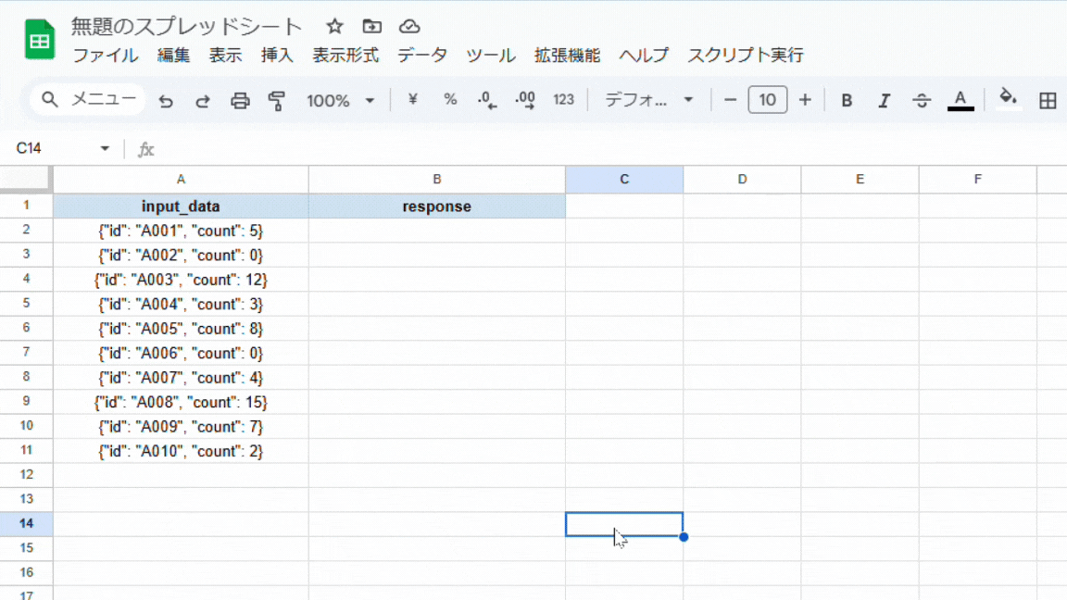The image size is (1067, 600).
Task: Open the fill color picker
Action: (x=1009, y=99)
